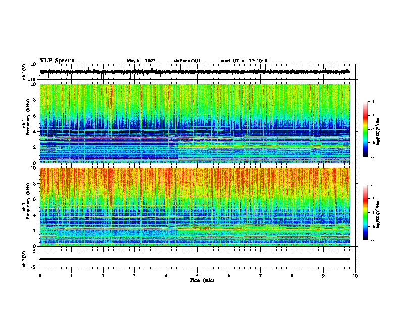Click the "ch.3(V)" axis label
Screen dimensions: 400x309
click(24, 260)
